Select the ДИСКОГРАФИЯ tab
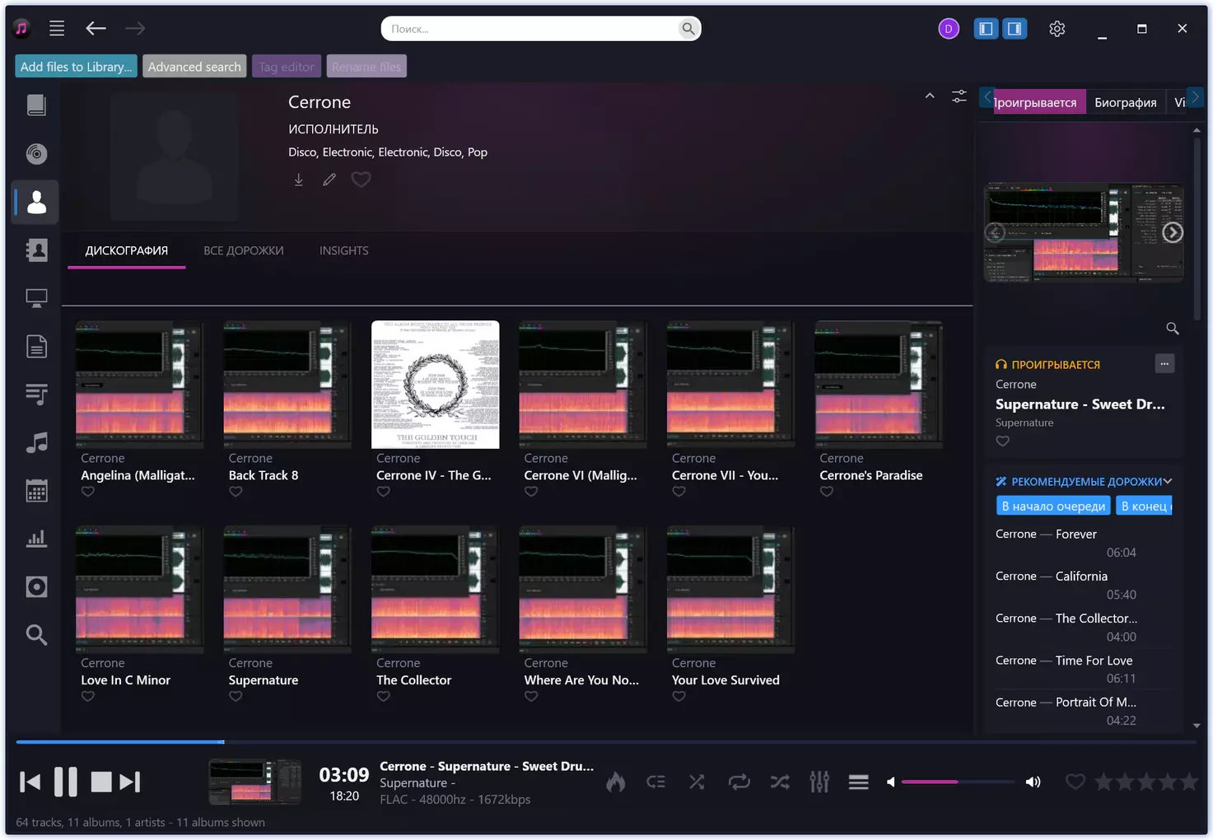Viewport: 1213px width, 840px height. [x=127, y=250]
